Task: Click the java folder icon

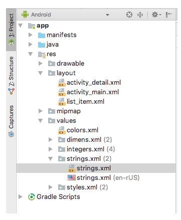Action: coord(42,45)
